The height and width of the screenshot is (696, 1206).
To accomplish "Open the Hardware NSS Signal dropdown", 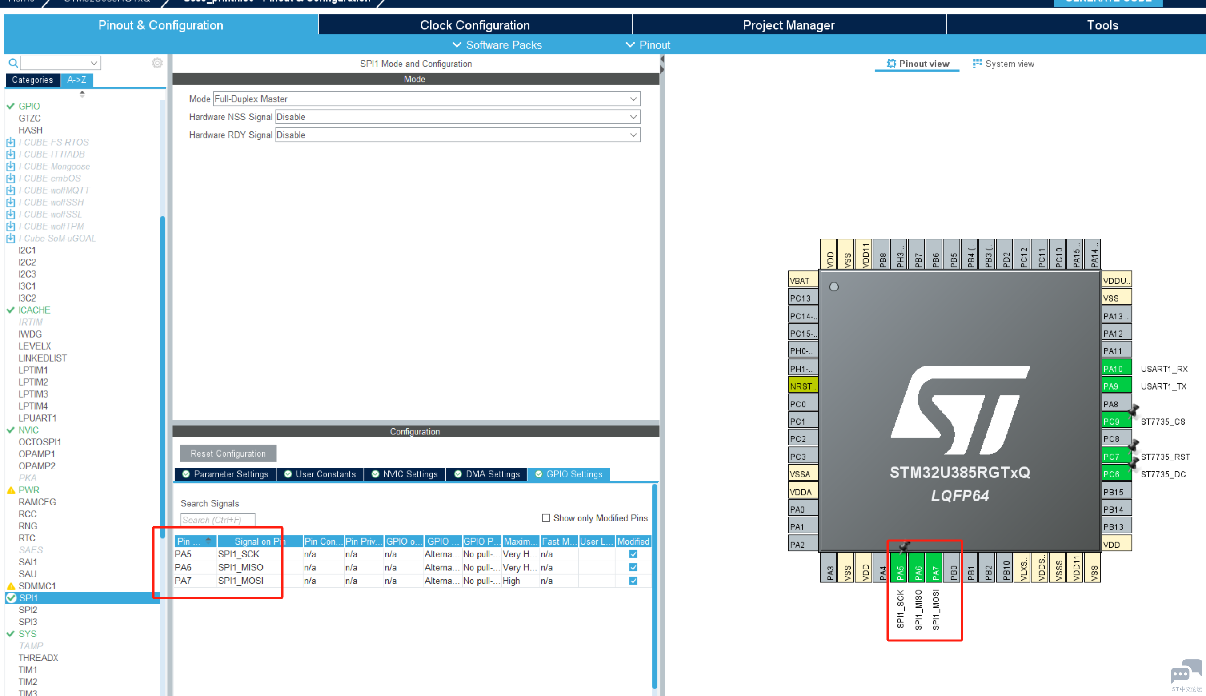I will [x=457, y=117].
